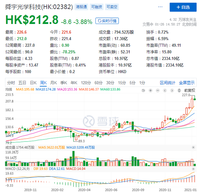This screenshot has height=192, width=199.
Task: Click the stock title 舜宇光学科技(HK:02382)
Action: [x=39, y=7]
